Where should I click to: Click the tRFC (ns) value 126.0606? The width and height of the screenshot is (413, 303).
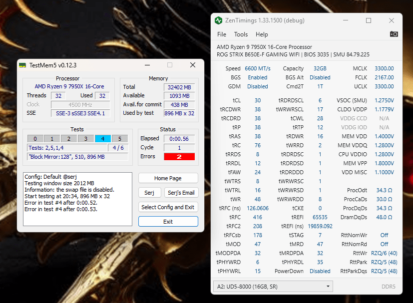pyautogui.click(x=258, y=208)
